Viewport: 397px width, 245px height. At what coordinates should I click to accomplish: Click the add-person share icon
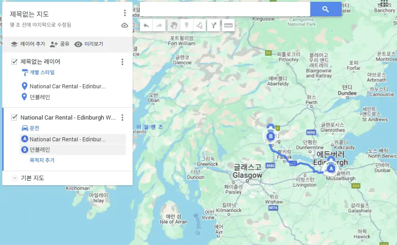[x=54, y=44]
